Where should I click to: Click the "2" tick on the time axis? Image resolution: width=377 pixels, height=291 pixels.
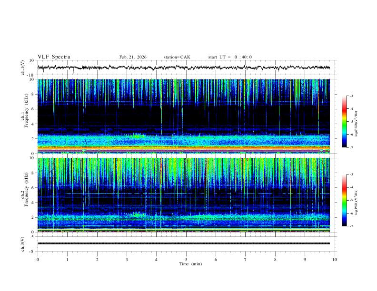click(x=97, y=260)
